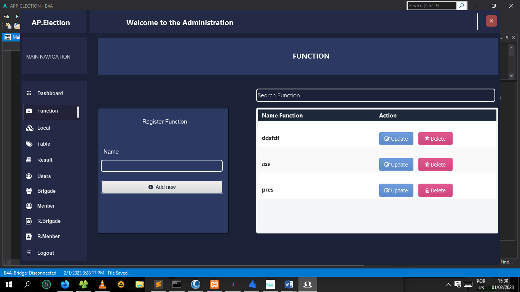The width and height of the screenshot is (520, 292).
Task: Show hidden system tray icons
Action: [448, 284]
